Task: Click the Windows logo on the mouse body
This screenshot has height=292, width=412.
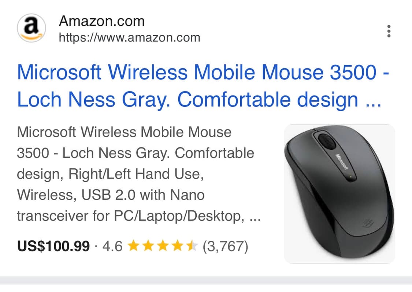Action: point(367,222)
